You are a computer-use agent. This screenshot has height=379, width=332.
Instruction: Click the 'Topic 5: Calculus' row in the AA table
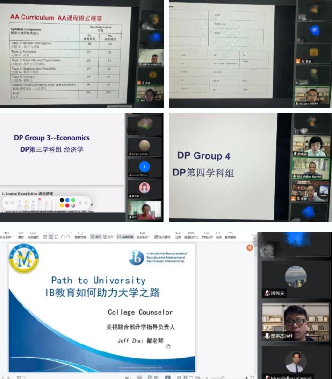pos(65,78)
